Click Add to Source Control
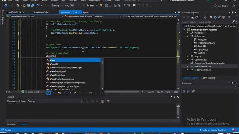The image size is (239, 134). click(x=214, y=130)
